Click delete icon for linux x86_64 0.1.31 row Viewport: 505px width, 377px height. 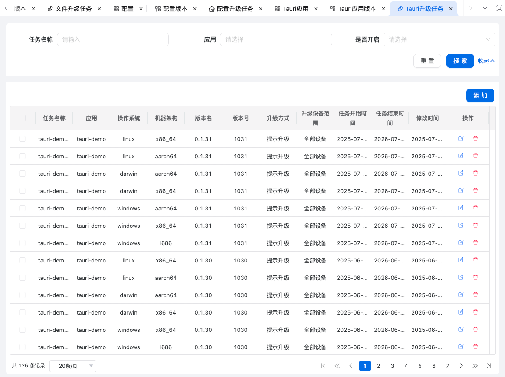[x=475, y=138]
